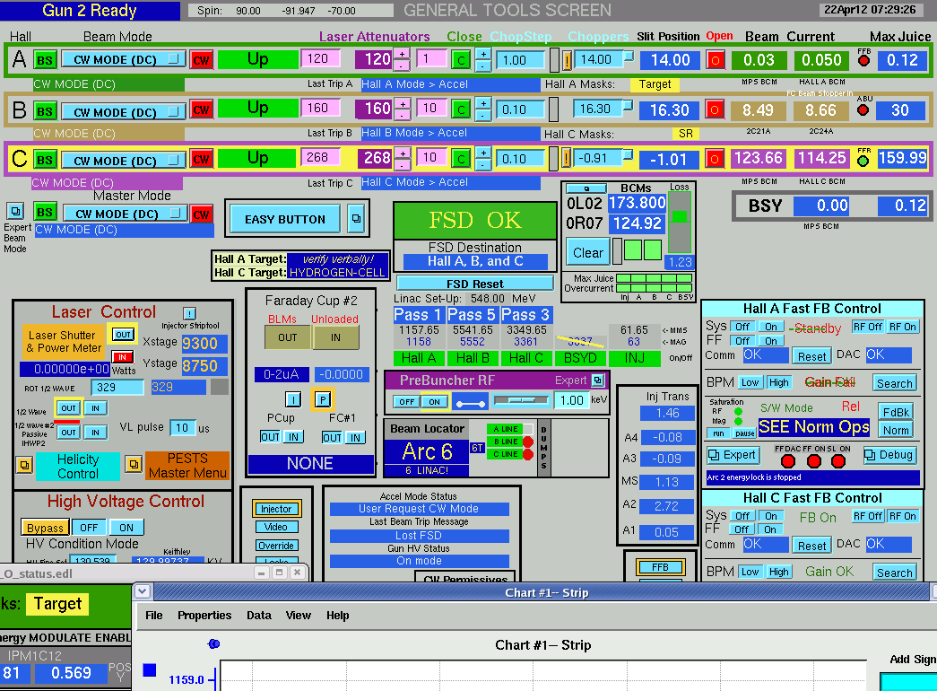Viewport: 937px width, 691px height.
Task: Set PCup to OUT
Action: 270,437
